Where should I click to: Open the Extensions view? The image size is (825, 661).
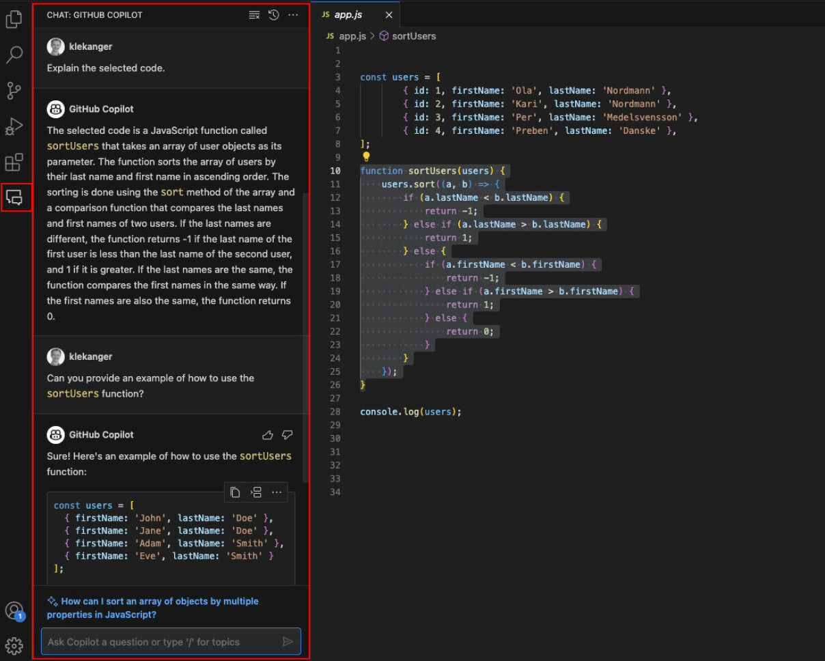[x=14, y=163]
